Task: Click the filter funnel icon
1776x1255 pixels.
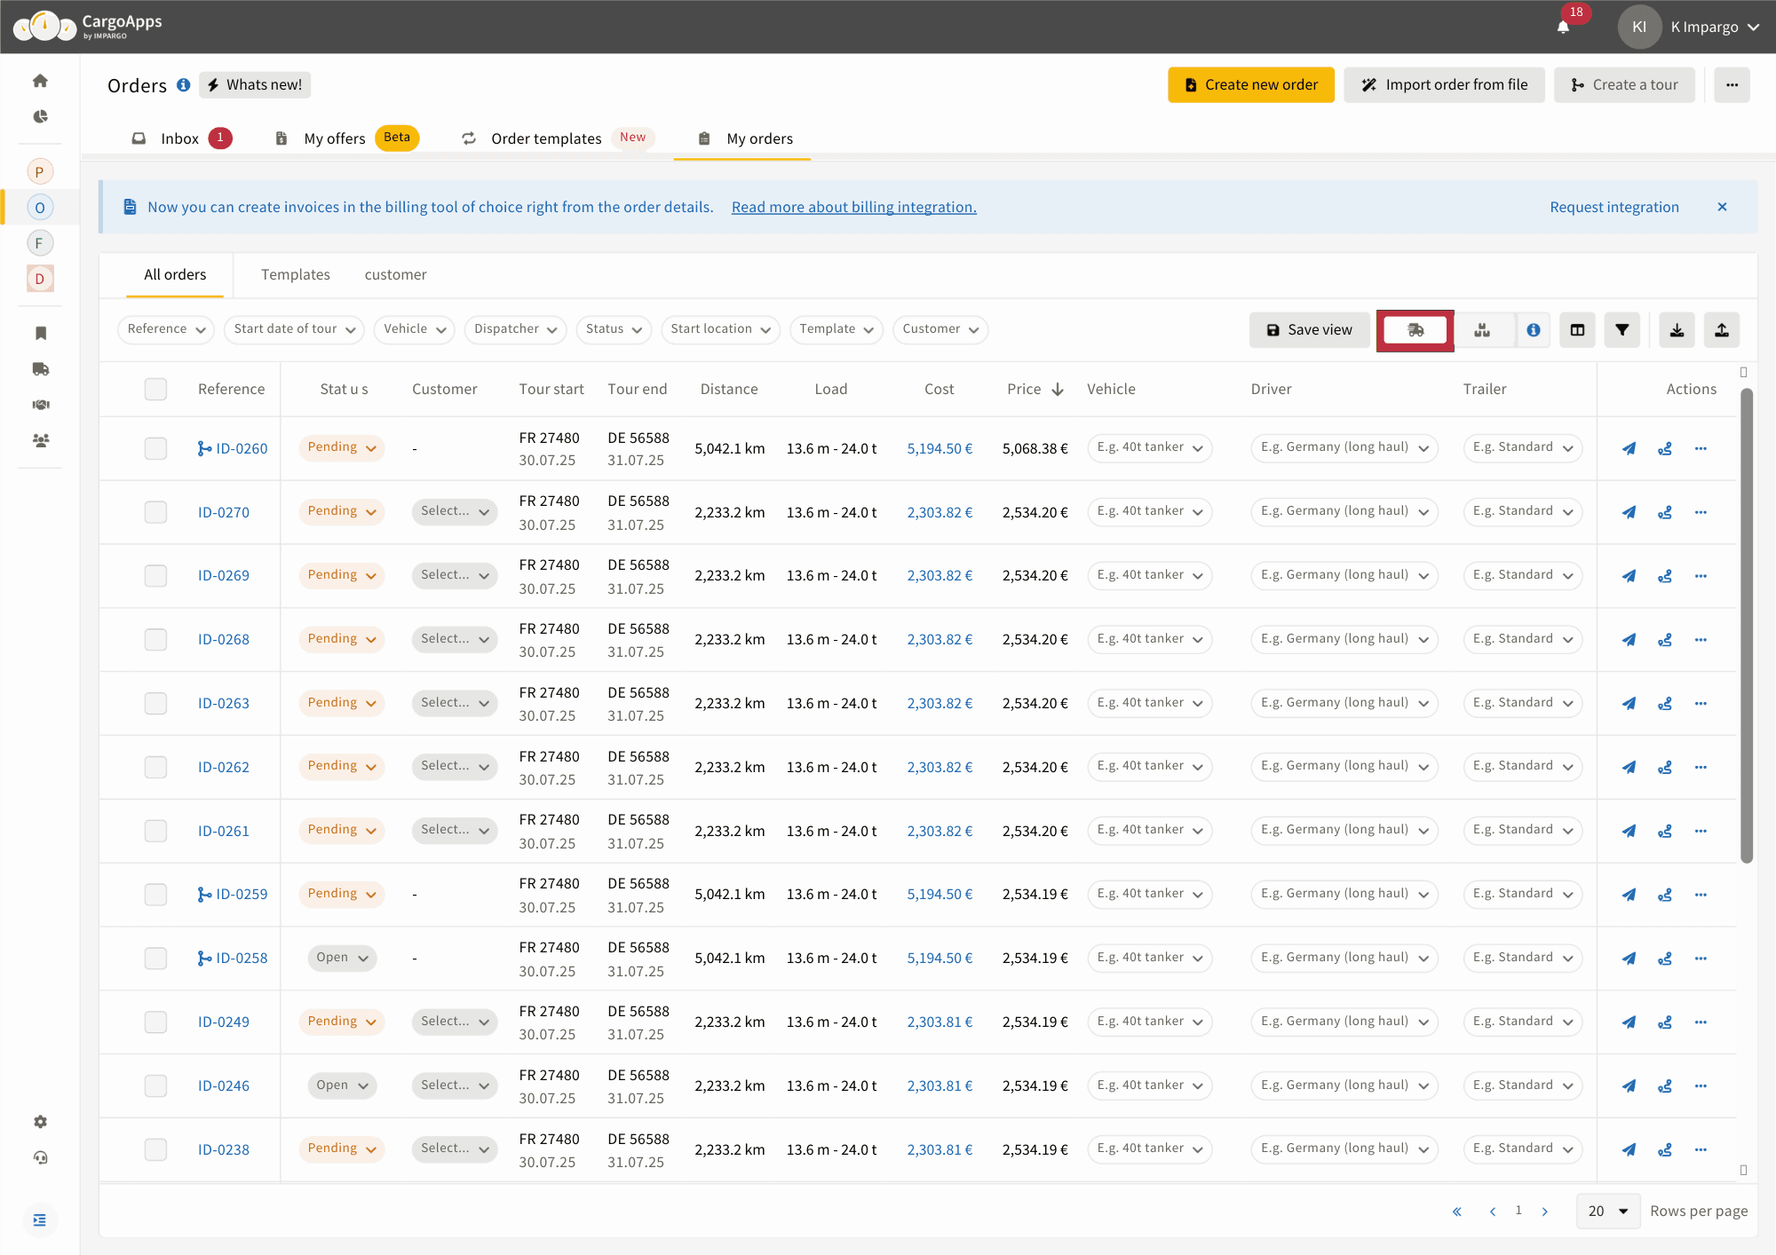Action: pyautogui.click(x=1621, y=330)
